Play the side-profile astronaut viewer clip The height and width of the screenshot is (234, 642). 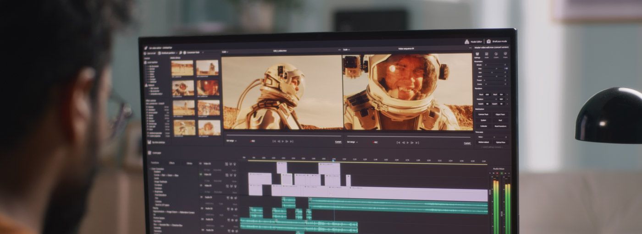point(283,141)
